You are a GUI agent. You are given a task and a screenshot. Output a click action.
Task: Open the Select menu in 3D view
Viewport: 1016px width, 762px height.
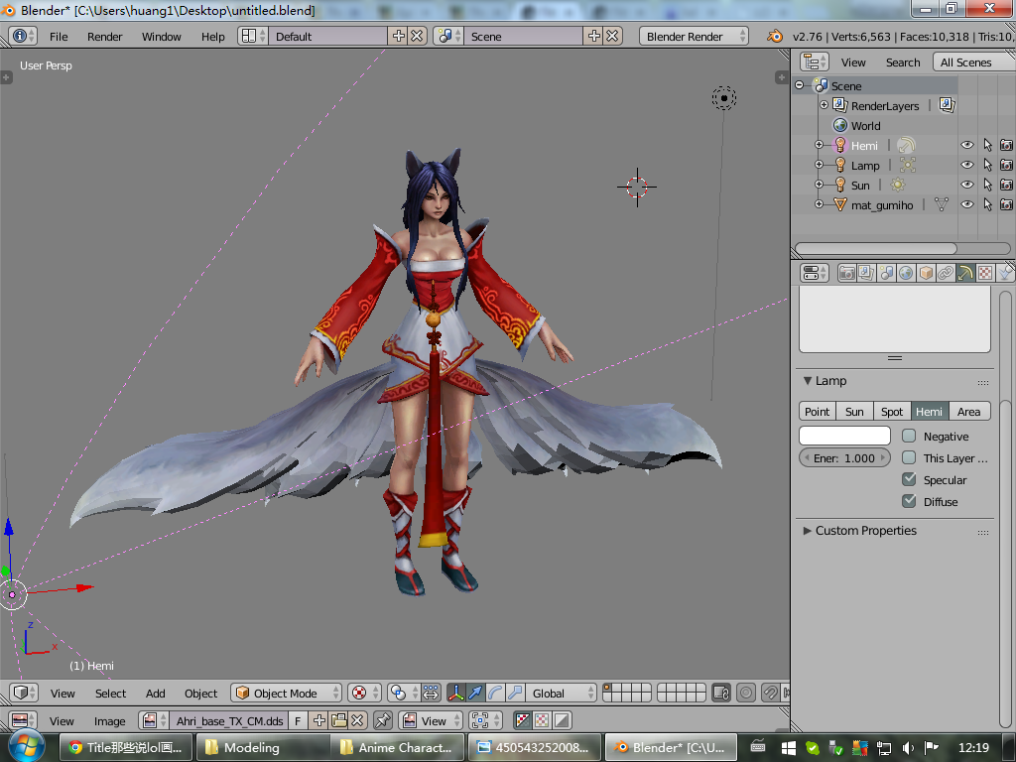point(111,694)
